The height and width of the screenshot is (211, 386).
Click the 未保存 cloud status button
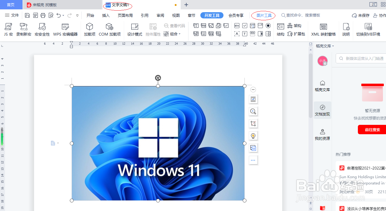pos(361,15)
